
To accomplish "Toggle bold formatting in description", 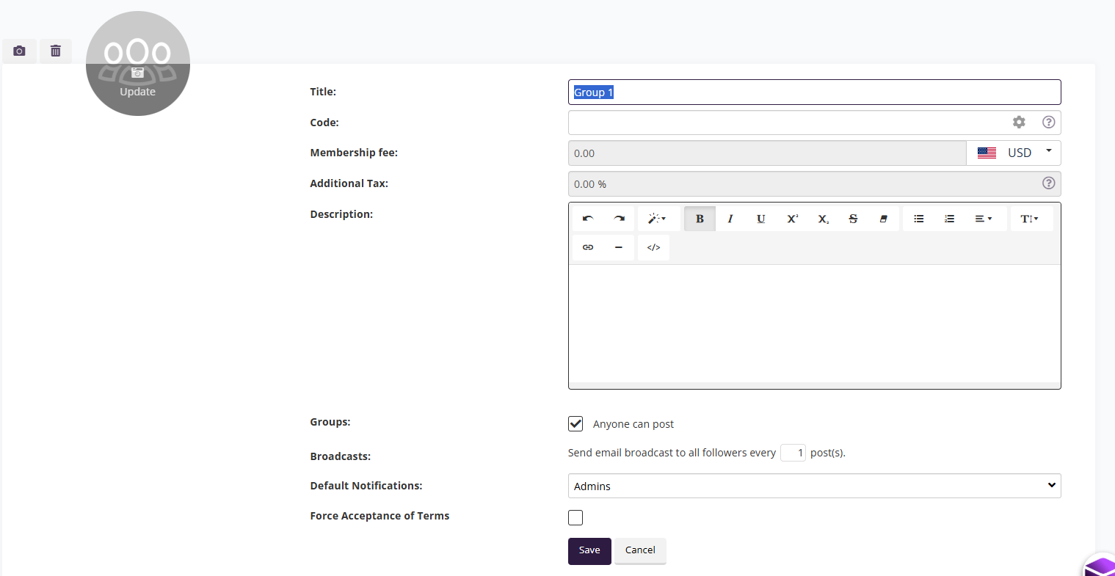I will (700, 219).
